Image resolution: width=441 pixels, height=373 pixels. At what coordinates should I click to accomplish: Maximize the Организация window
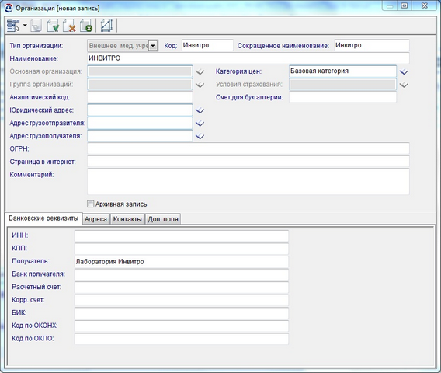[405, 5]
